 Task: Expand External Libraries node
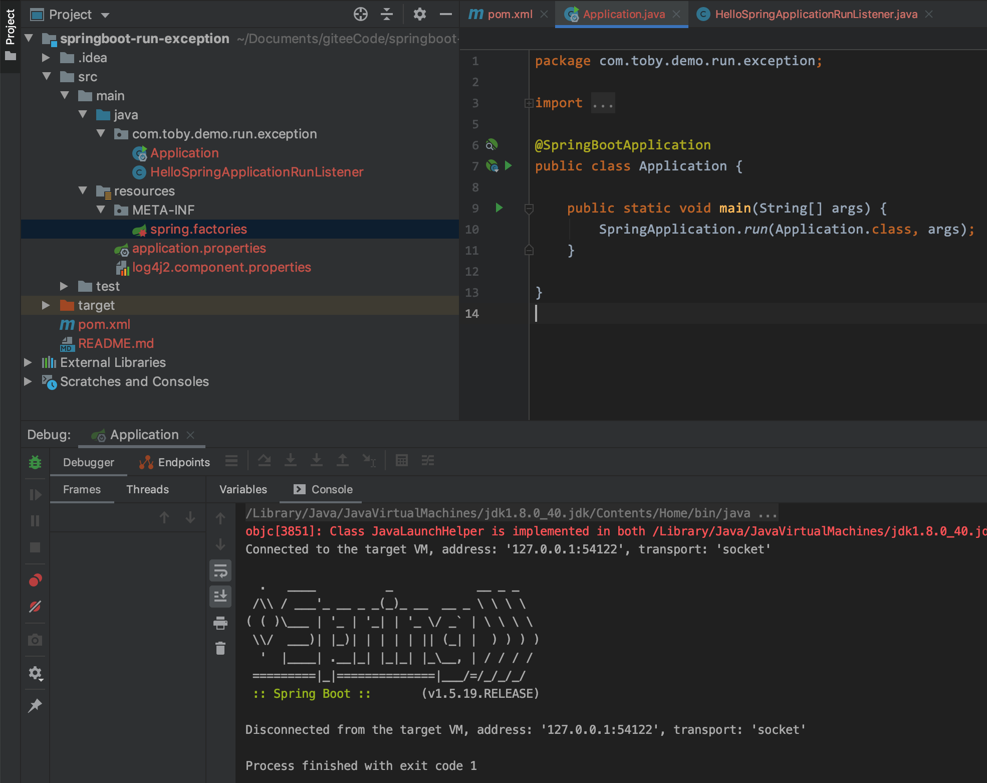28,362
